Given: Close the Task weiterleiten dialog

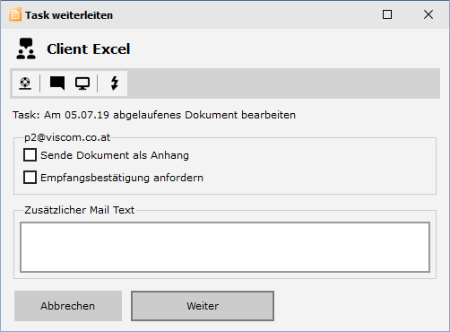Looking at the screenshot, I should (x=428, y=14).
